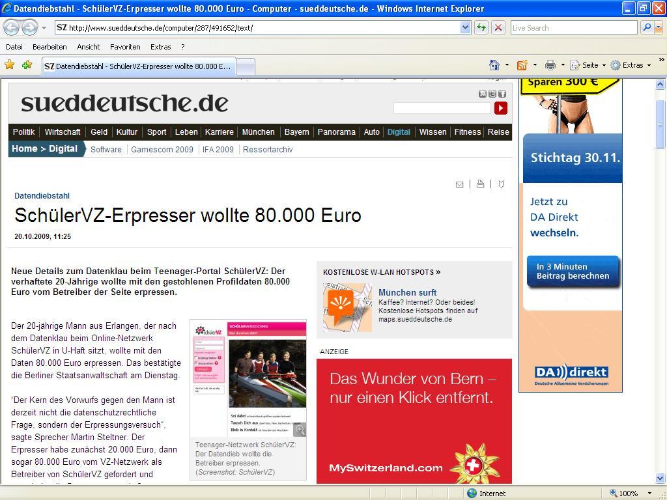Click the small Facebook icon above site search
The width and height of the screenshot is (667, 500).
click(502, 94)
